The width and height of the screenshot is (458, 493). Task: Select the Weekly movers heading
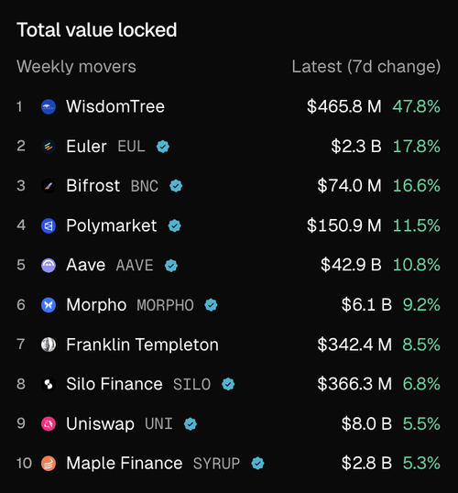tap(76, 67)
